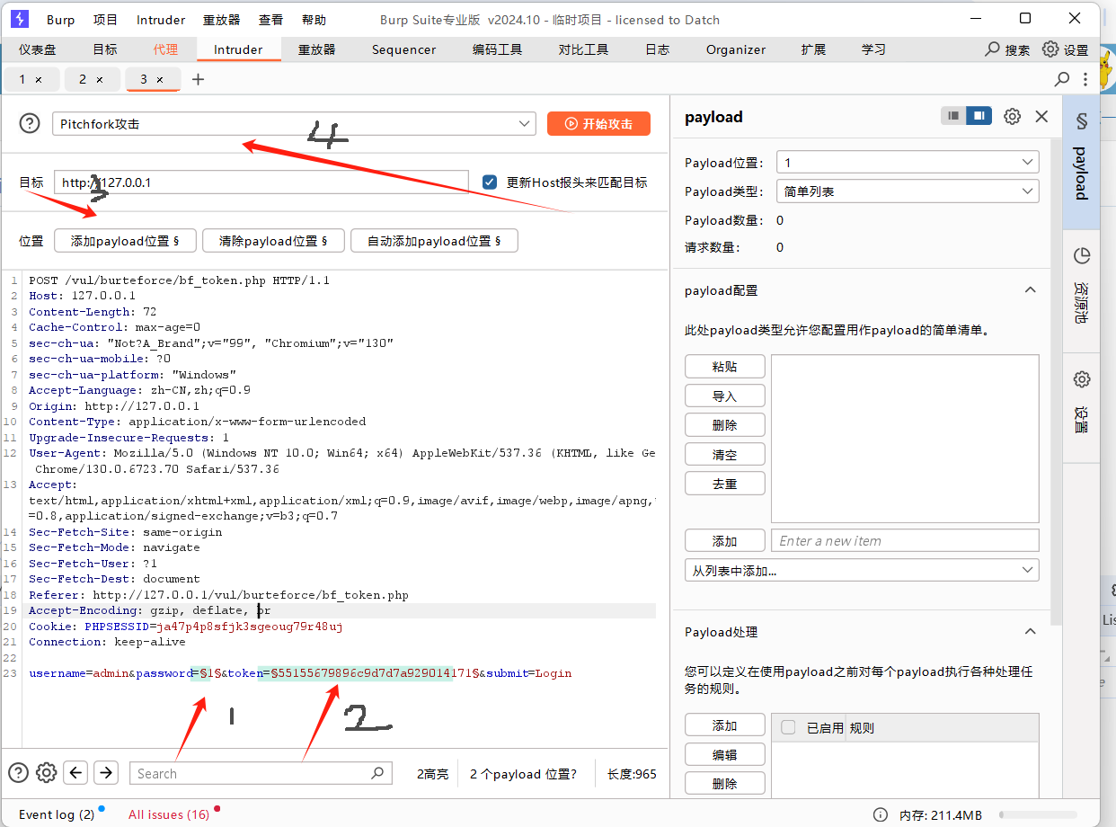The image size is (1116, 827).
Task: Switch to the 代理 tab
Action: (165, 49)
